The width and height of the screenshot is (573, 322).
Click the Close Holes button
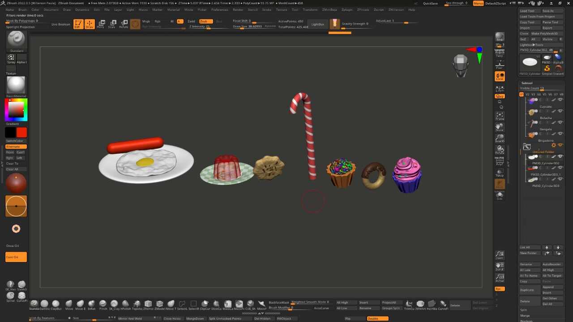172,318
